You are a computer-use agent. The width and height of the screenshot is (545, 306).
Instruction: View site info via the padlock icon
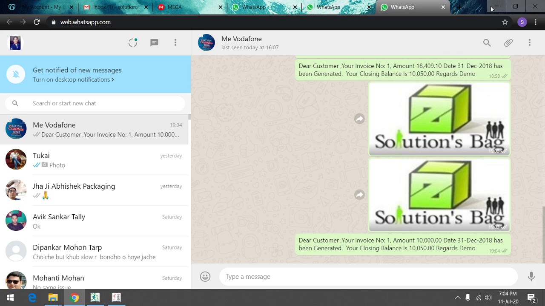[54, 22]
